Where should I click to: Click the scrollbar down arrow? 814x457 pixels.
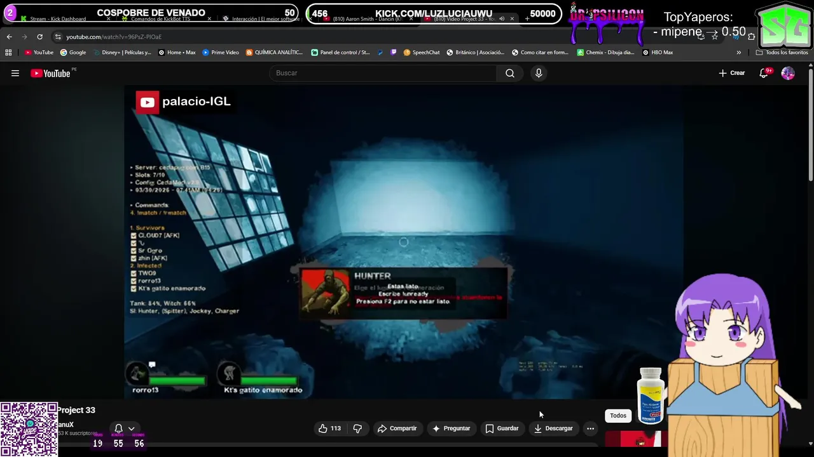(810, 444)
